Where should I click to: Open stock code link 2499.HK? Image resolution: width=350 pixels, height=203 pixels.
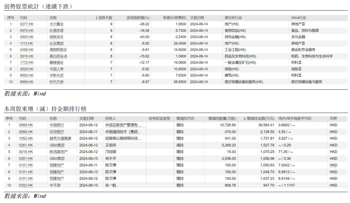[27, 50]
